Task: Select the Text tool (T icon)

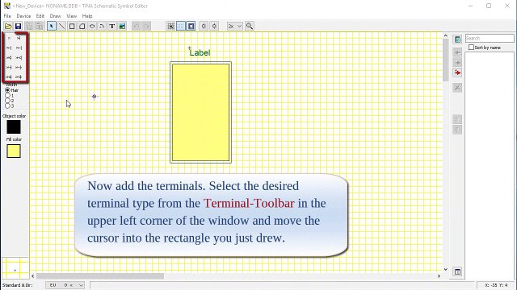Action: (112, 26)
